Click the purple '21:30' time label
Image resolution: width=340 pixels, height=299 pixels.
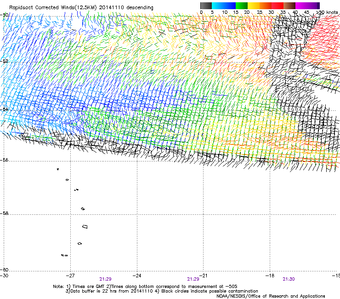click(289, 279)
